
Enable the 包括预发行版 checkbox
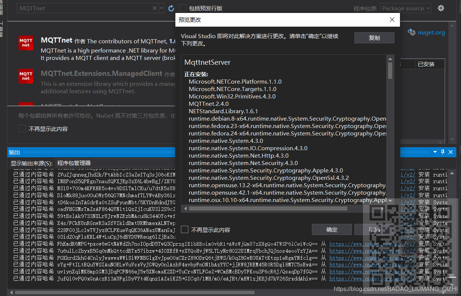[182, 7]
